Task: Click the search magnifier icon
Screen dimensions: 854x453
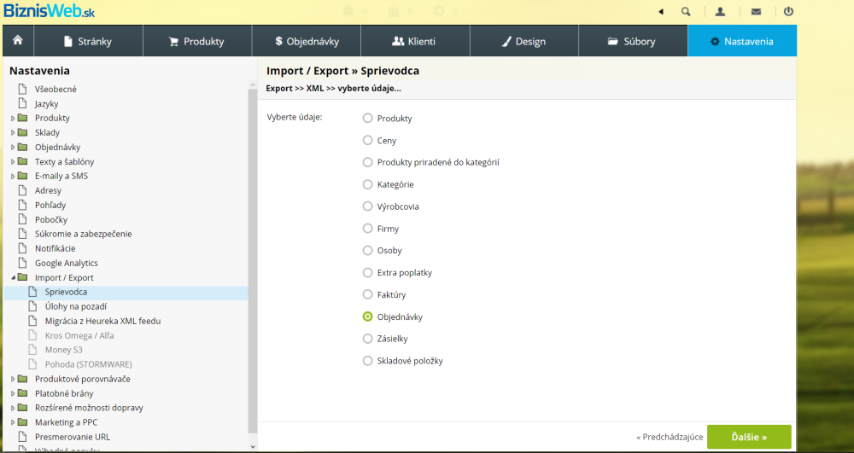Action: pyautogui.click(x=686, y=11)
